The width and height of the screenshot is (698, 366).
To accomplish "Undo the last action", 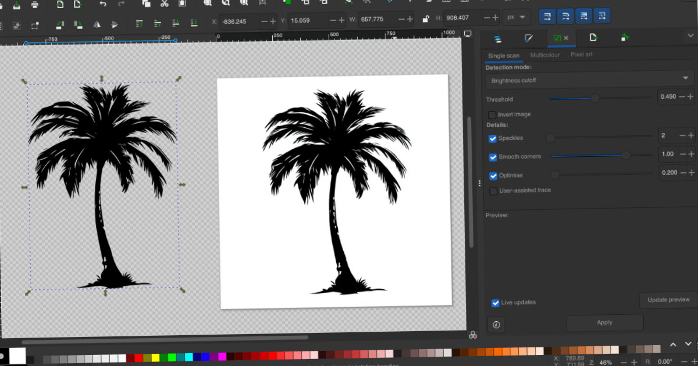I will click(x=103, y=4).
